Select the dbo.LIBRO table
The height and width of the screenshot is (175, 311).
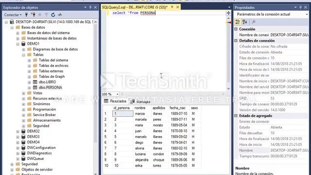click(47, 82)
